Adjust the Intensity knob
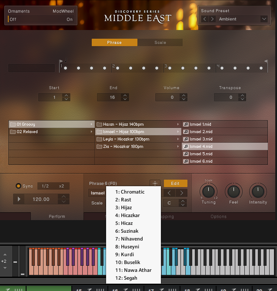The width and height of the screenshot is (277, 291). [x=258, y=191]
